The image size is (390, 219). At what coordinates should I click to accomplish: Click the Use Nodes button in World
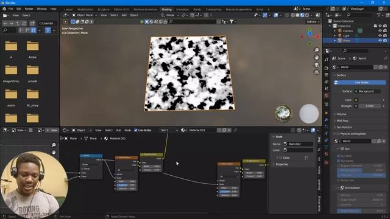(360, 83)
